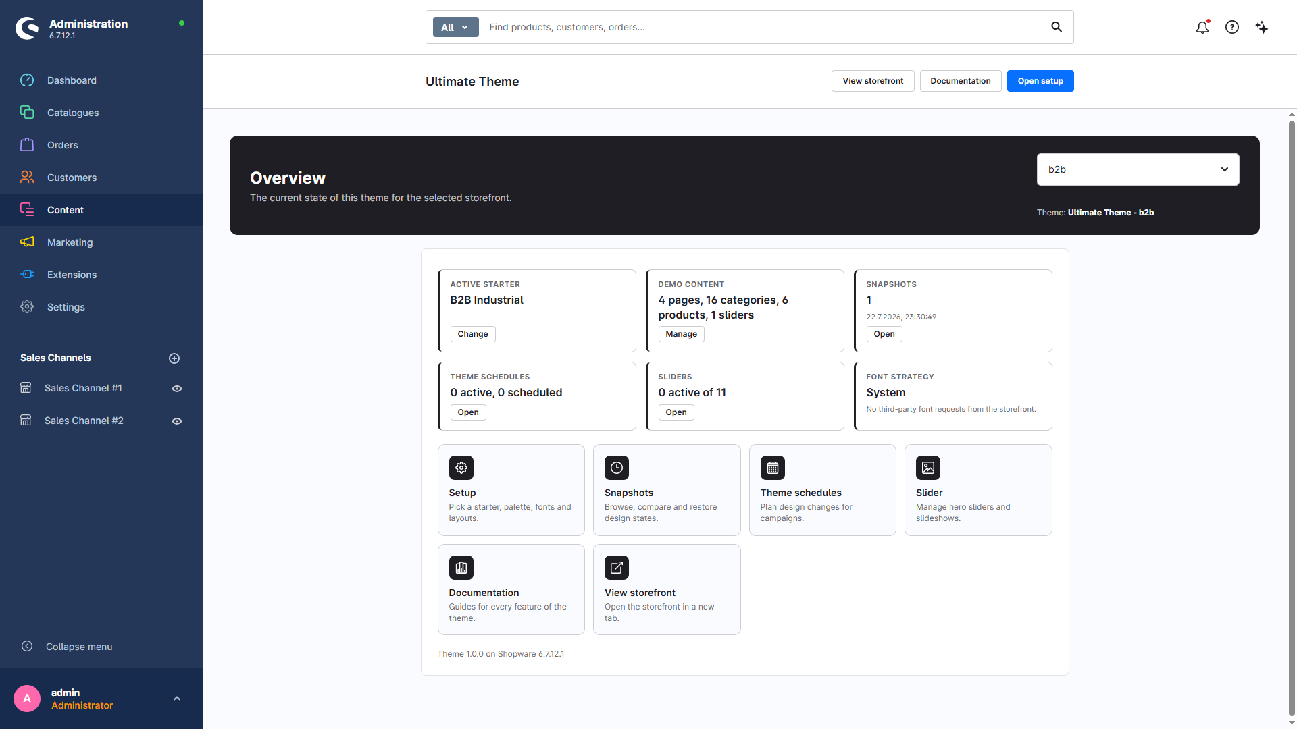Viewport: 1297px width, 729px height.
Task: Click the Documentation card book icon
Action: click(x=461, y=568)
